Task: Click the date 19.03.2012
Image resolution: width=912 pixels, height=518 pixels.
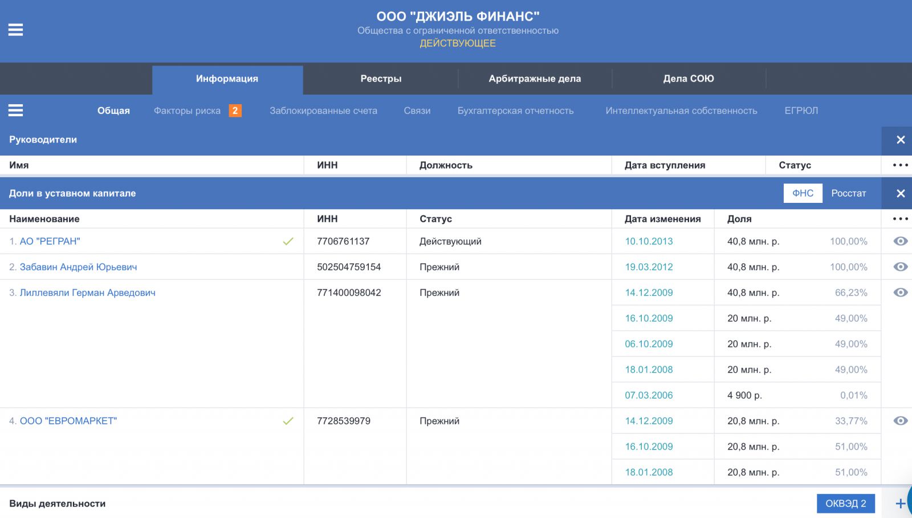Action: pyautogui.click(x=649, y=267)
